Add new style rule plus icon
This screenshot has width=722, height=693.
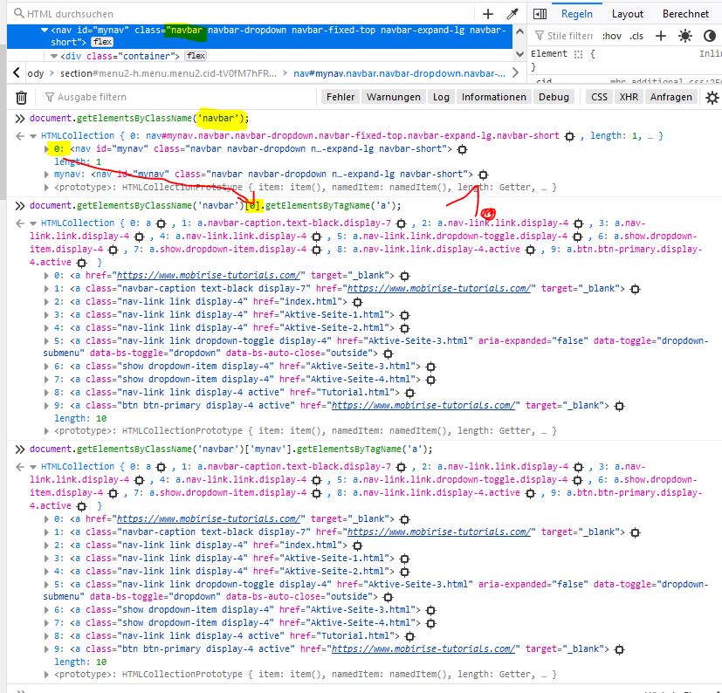[x=661, y=36]
